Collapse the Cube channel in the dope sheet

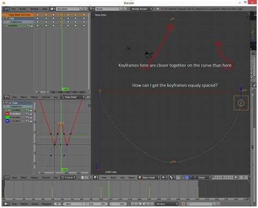pyautogui.click(x=3, y=19)
